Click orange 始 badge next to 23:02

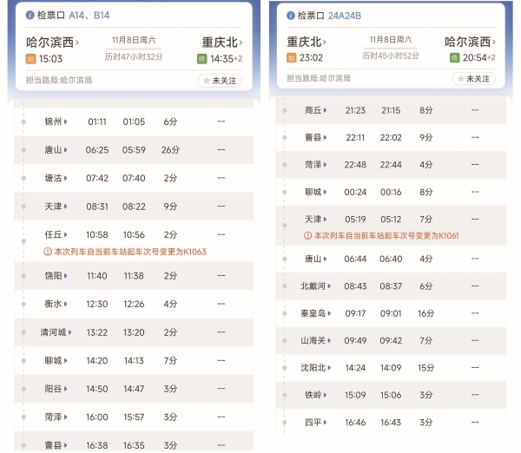[291, 58]
